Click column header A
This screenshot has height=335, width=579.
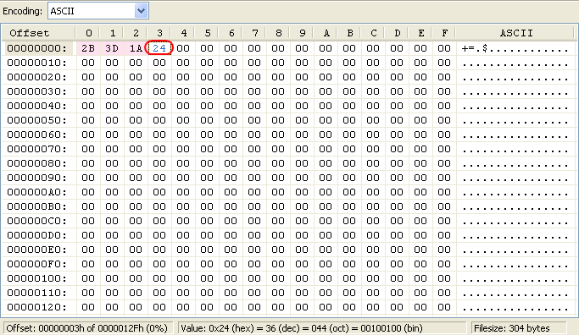(x=326, y=33)
